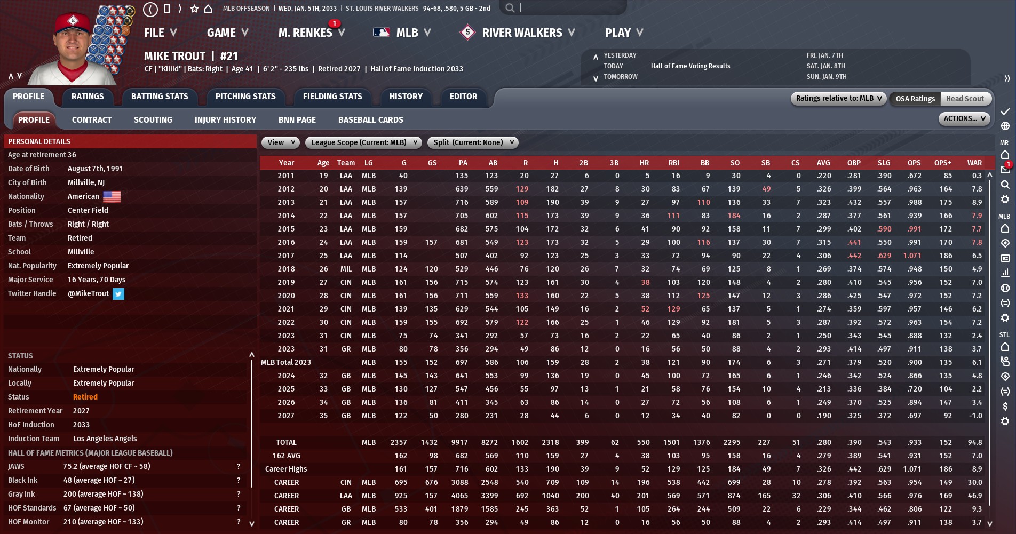Click the Actions button
The image size is (1016, 534).
click(x=964, y=119)
